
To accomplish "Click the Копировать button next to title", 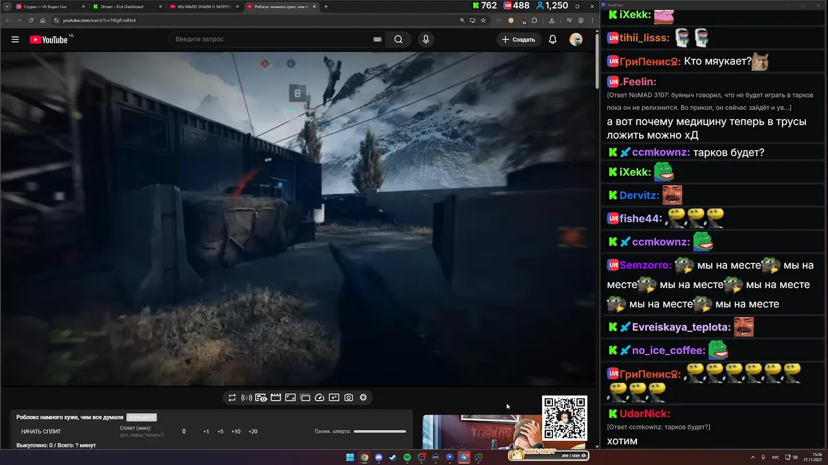I will 142,417.
